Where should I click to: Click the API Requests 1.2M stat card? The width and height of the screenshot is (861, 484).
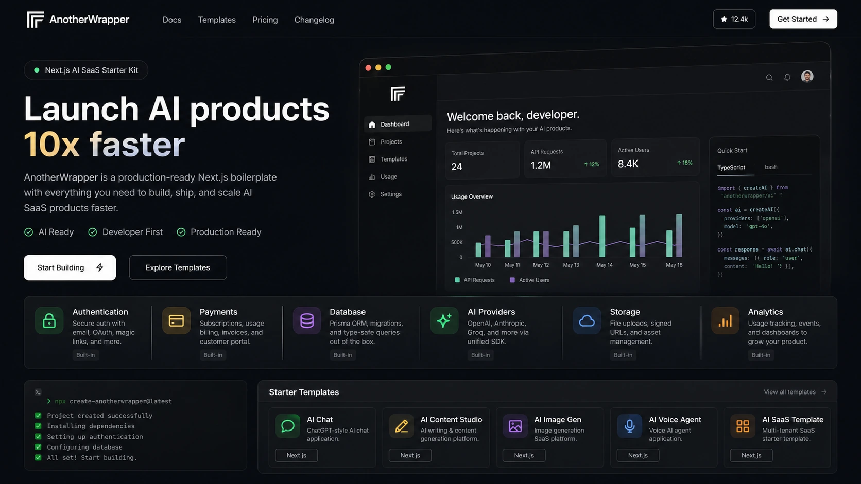click(x=565, y=159)
